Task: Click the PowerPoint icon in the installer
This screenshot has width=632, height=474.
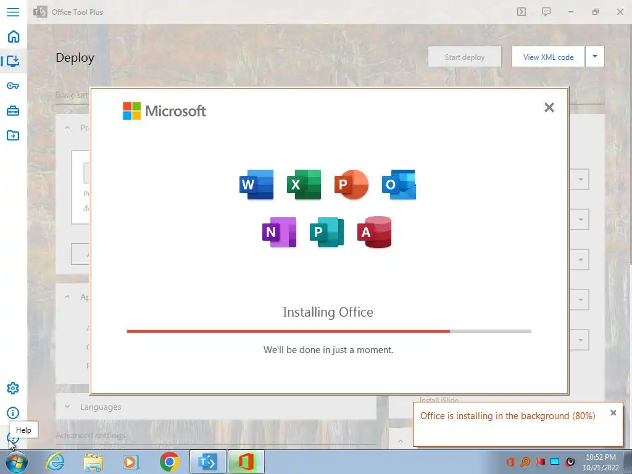Action: [x=351, y=185]
